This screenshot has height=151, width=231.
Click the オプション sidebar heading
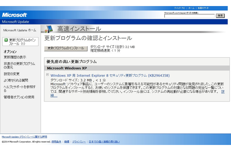pos(10,52)
